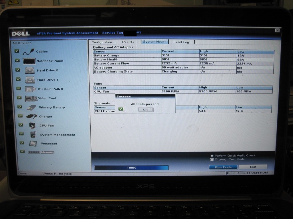
Task: Click the Exit button
Action: tap(253, 167)
